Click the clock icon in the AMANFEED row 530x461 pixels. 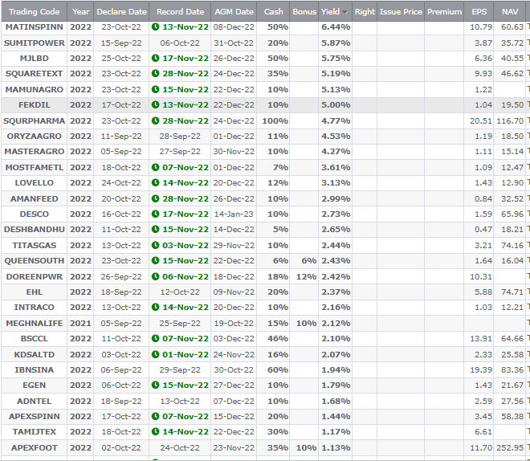coord(155,198)
